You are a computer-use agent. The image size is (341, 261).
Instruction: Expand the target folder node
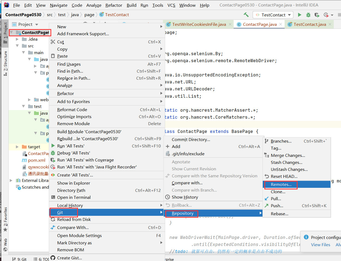[17, 147]
